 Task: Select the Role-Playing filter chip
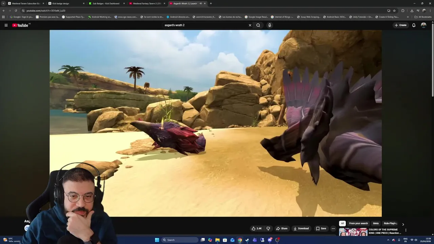390,223
